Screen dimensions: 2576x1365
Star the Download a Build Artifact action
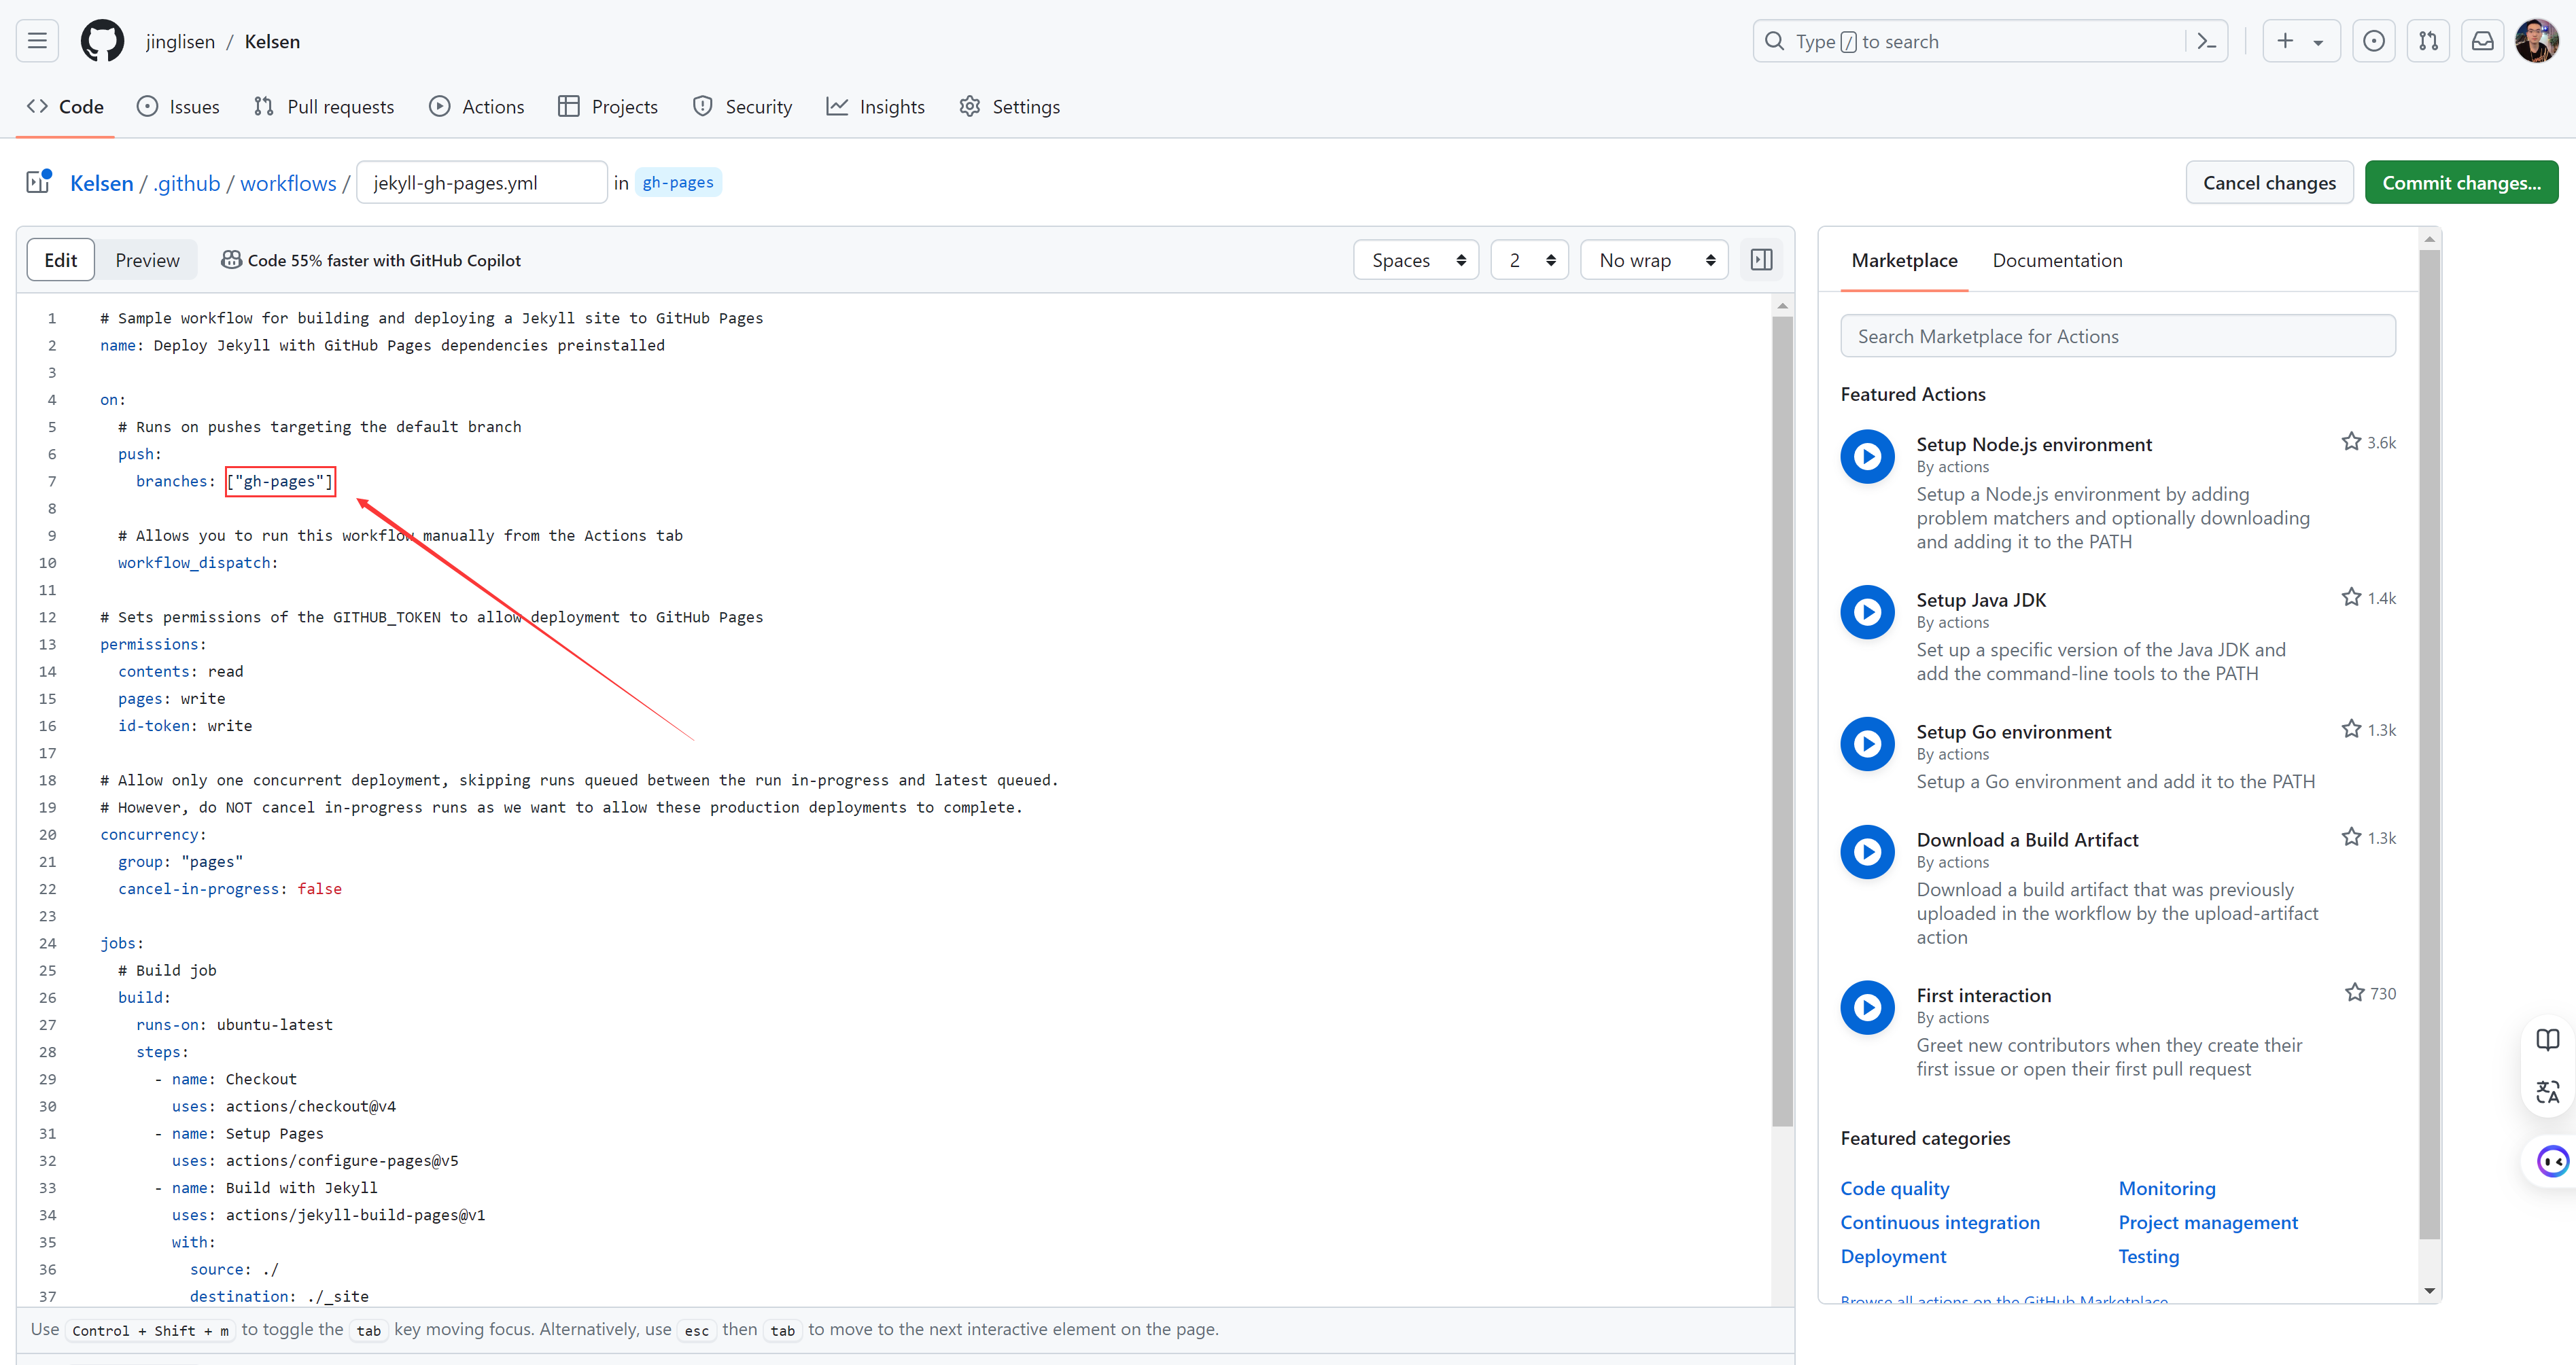coord(2350,837)
